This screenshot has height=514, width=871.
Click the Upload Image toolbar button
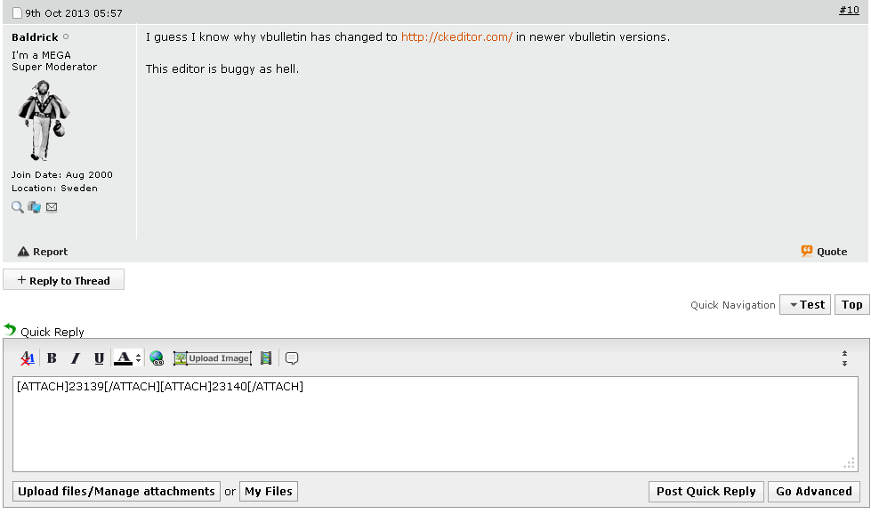212,358
